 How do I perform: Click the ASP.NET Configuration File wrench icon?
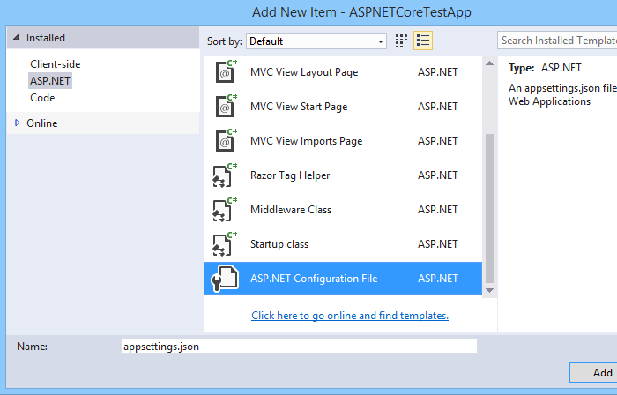click(227, 279)
